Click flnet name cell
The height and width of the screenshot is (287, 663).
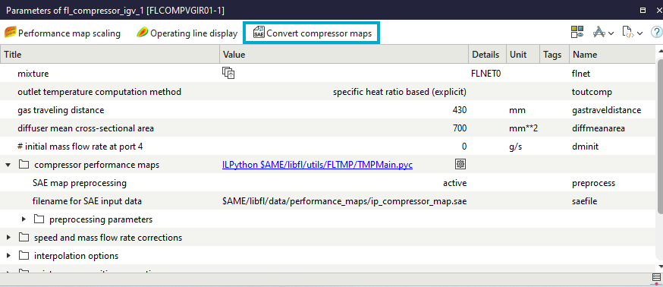(x=580, y=73)
